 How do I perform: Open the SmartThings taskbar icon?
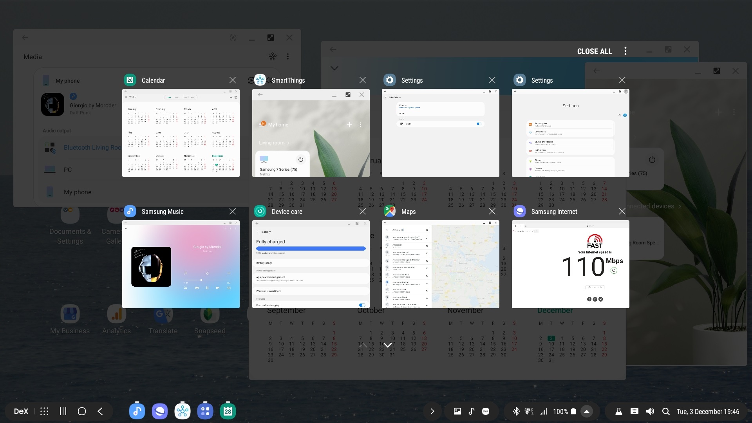pyautogui.click(x=183, y=411)
